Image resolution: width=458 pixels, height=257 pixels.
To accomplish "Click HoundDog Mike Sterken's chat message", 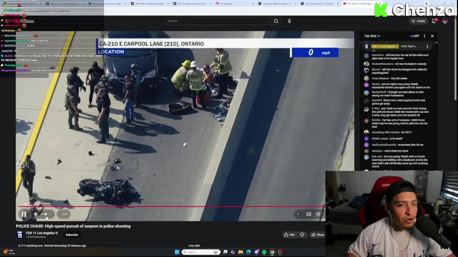I will point(391,132).
